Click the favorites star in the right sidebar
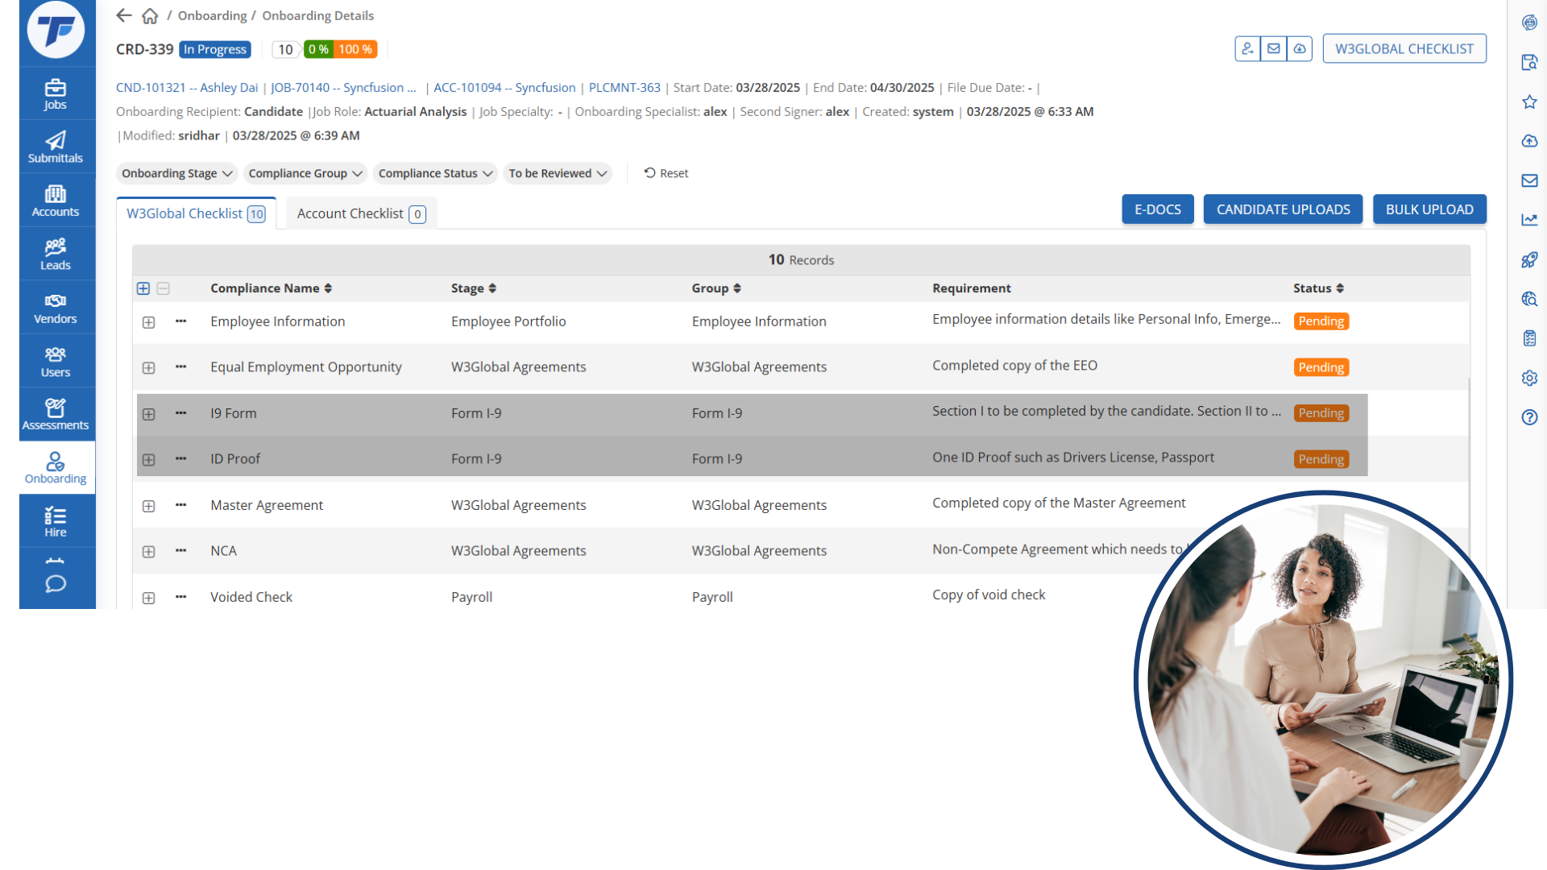The height and width of the screenshot is (870, 1547). (x=1530, y=102)
